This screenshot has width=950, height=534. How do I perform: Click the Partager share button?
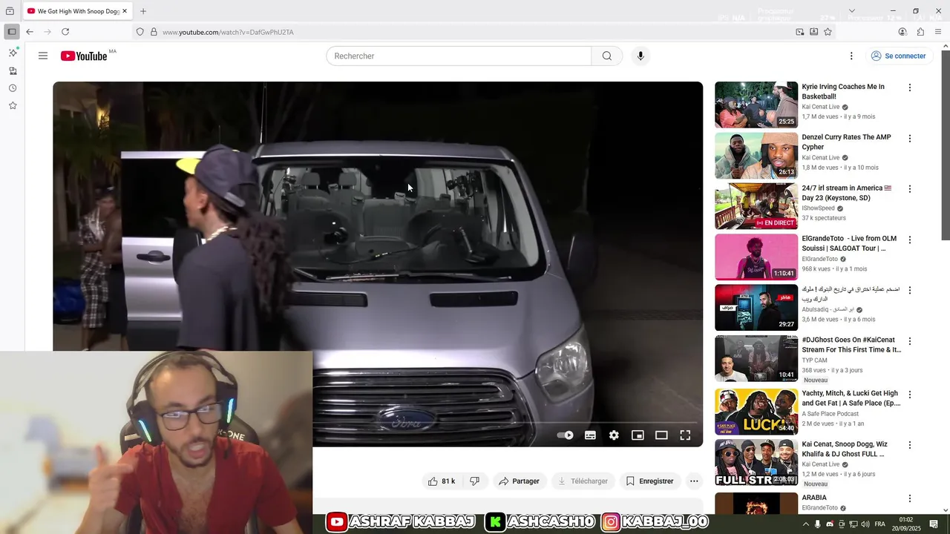pos(520,481)
